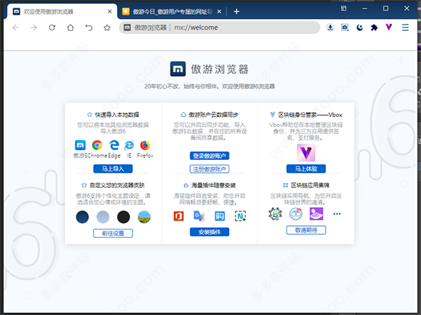421x315 pixels.
Task: Click the undo closed tab arrow
Action: [x=88, y=27]
